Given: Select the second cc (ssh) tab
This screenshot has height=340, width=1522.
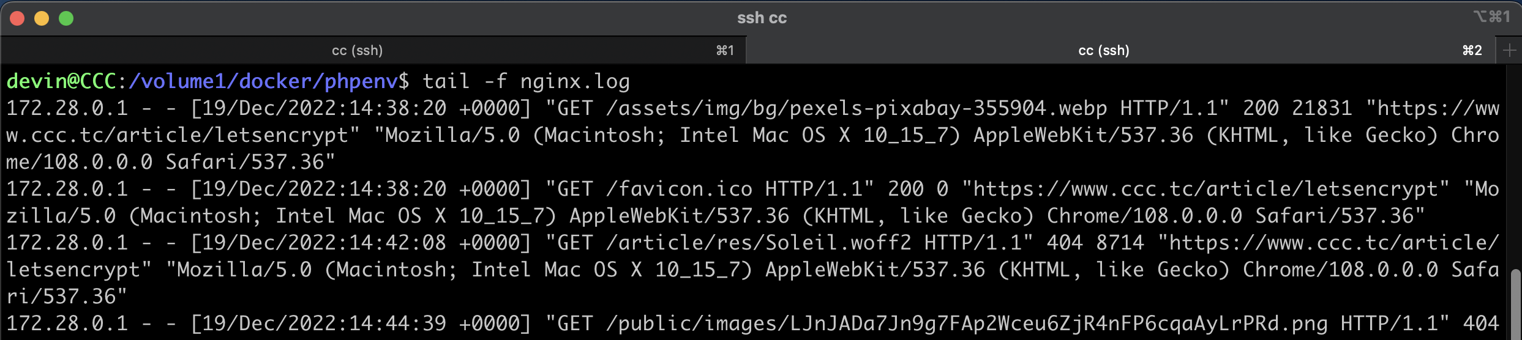Looking at the screenshot, I should pos(1120,50).
